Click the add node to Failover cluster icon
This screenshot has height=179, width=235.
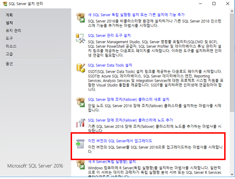coord(81,123)
